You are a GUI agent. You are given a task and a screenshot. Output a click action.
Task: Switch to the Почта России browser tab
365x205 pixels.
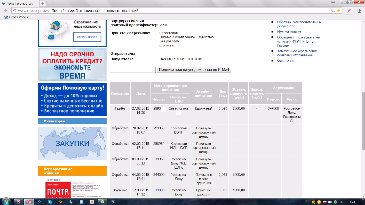pos(19,3)
